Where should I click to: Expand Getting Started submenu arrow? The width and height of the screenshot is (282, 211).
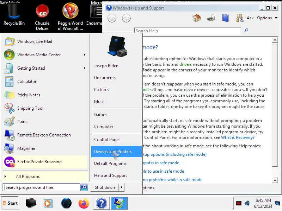point(84,68)
